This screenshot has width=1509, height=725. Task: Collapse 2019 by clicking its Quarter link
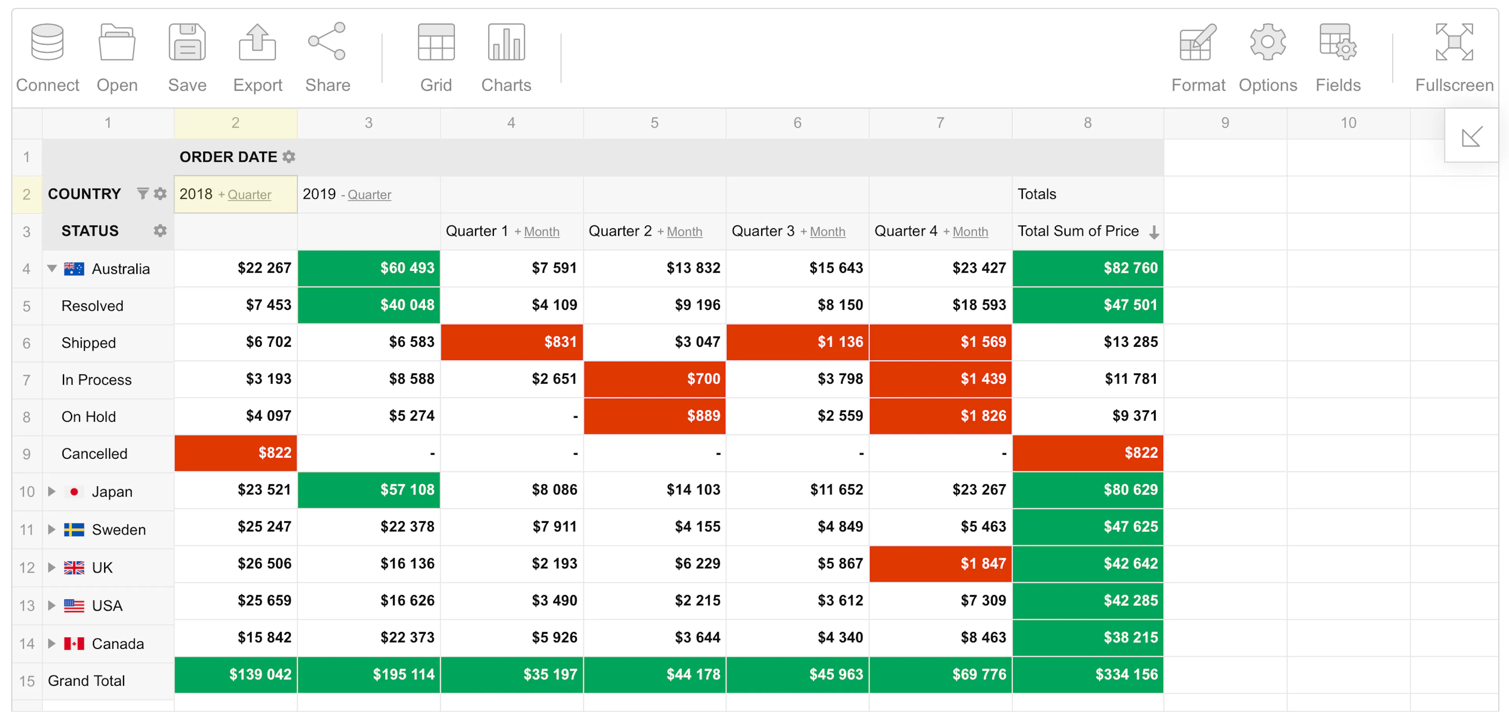[x=369, y=195]
